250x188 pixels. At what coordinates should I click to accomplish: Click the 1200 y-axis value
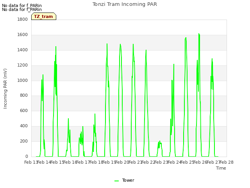[23, 65]
